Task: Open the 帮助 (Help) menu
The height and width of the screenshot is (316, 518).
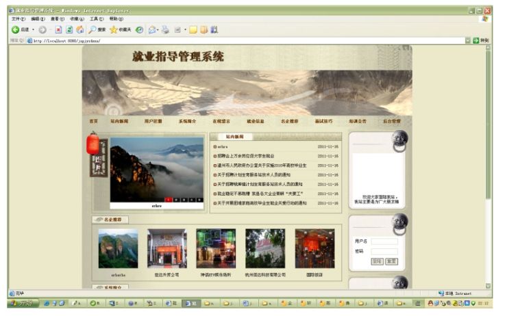Action: click(x=116, y=19)
